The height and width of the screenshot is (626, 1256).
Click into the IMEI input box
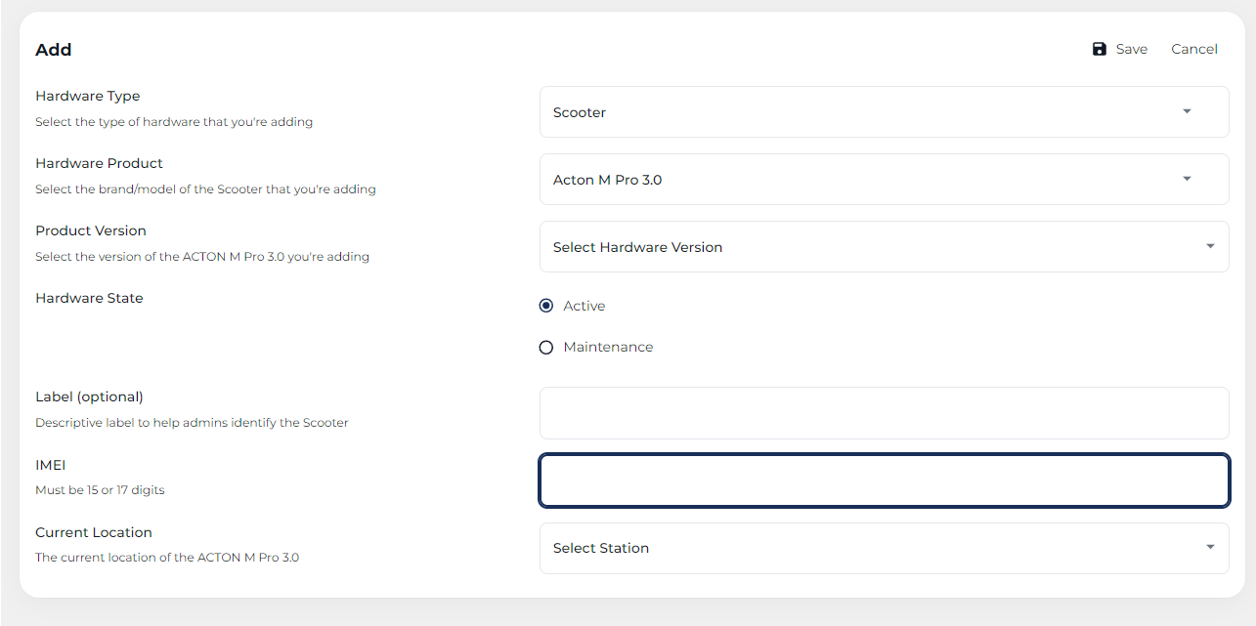[884, 480]
